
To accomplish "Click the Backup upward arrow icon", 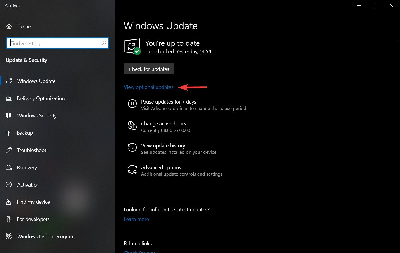I will tap(8, 133).
